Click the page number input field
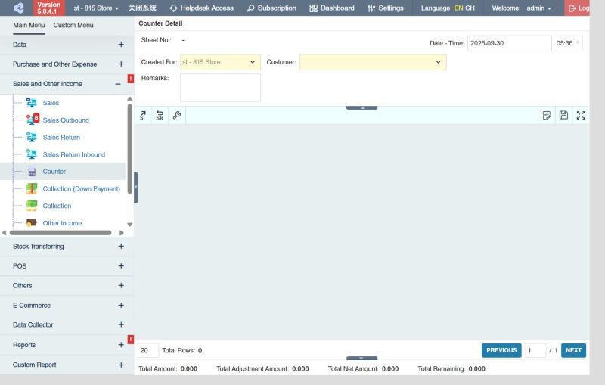Image resolution: width=605 pixels, height=385 pixels. [535, 350]
